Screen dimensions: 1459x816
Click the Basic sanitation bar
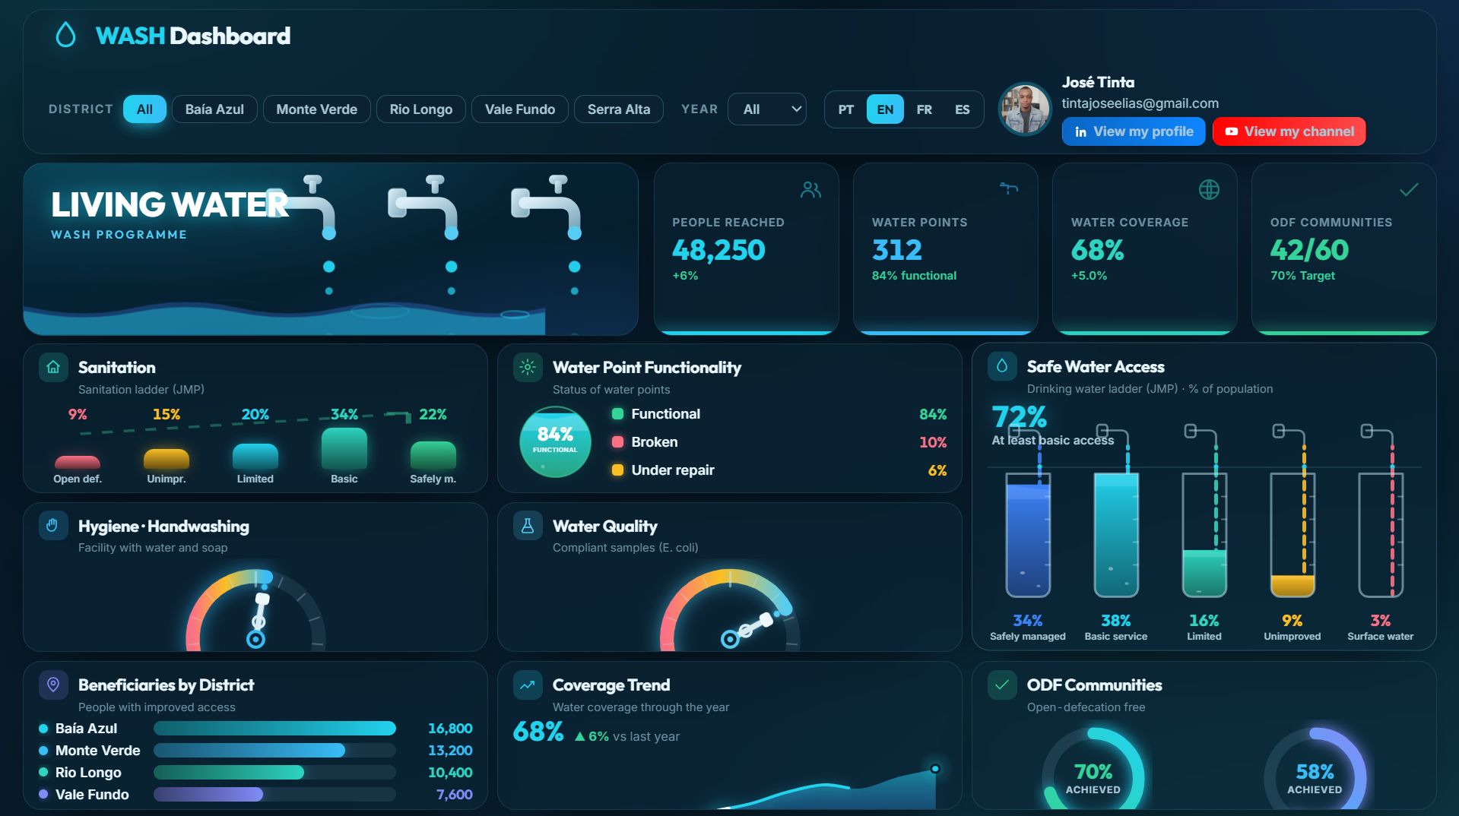[x=344, y=449]
